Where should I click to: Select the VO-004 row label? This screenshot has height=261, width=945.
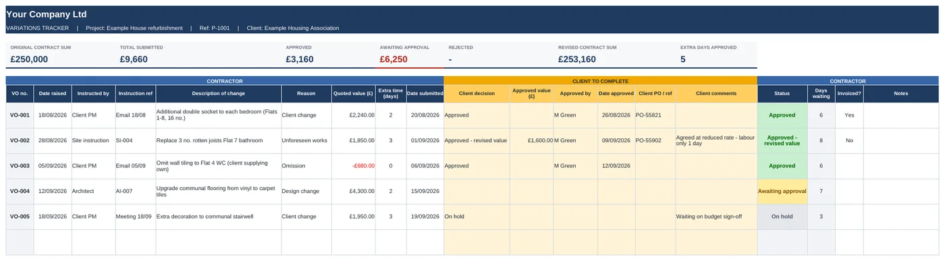pos(20,192)
